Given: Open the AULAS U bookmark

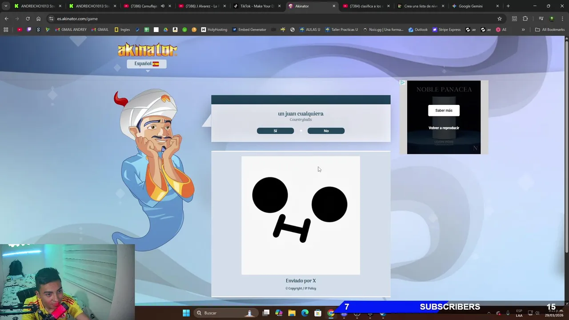Looking at the screenshot, I should tap(310, 30).
